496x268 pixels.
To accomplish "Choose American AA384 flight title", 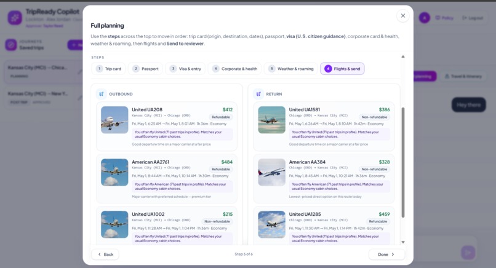I will click(307, 162).
